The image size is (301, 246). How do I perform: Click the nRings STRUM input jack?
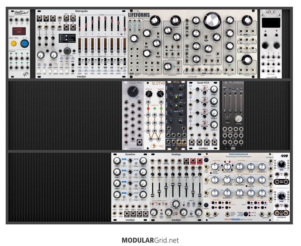[184, 135]
